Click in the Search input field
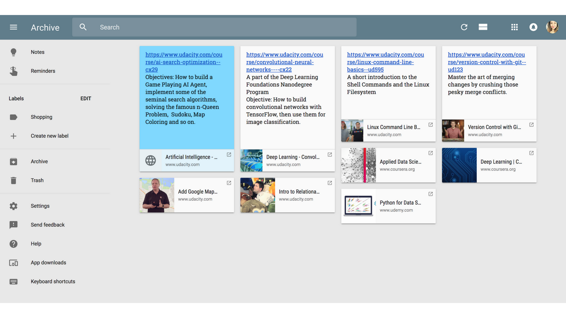566x318 pixels. [x=214, y=27]
